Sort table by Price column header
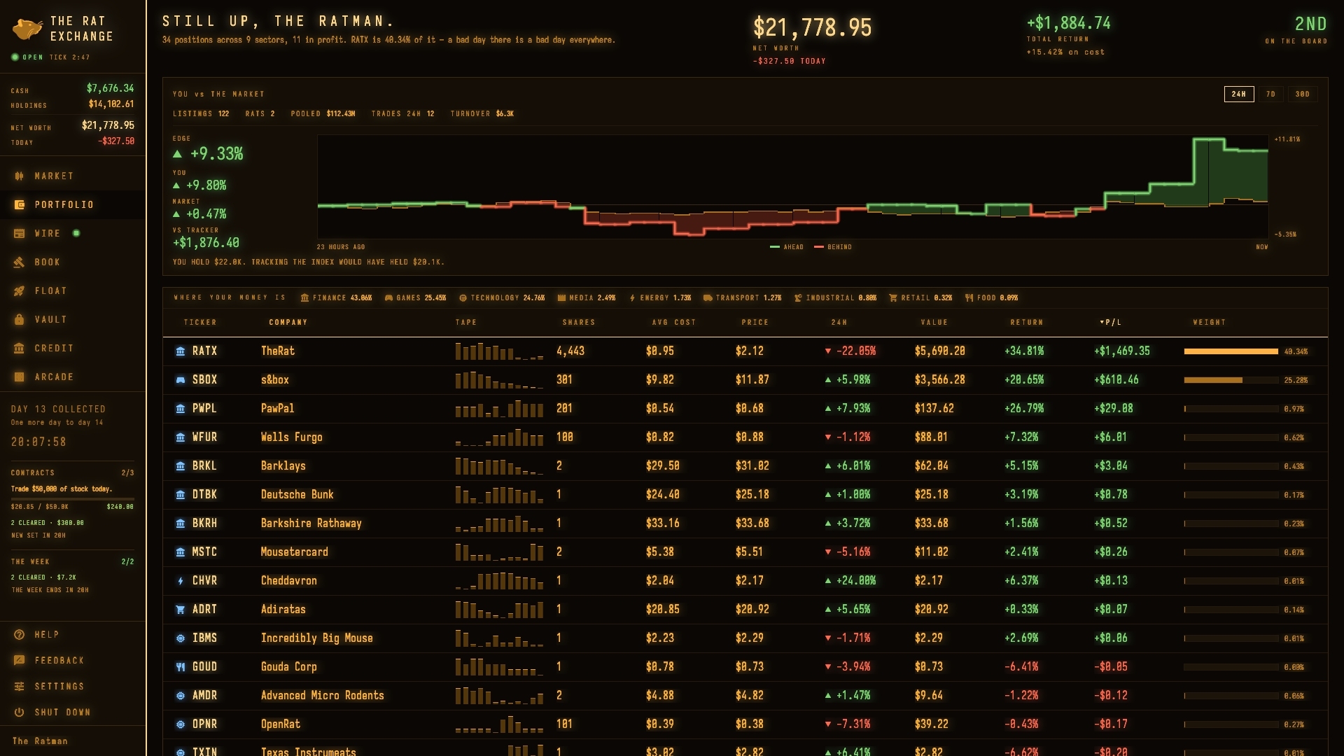Screen dimensions: 1344x756 755,322
